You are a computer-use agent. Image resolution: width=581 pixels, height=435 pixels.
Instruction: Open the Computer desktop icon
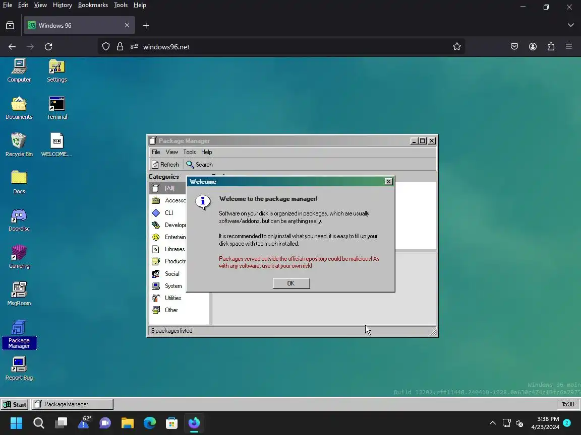click(x=19, y=70)
